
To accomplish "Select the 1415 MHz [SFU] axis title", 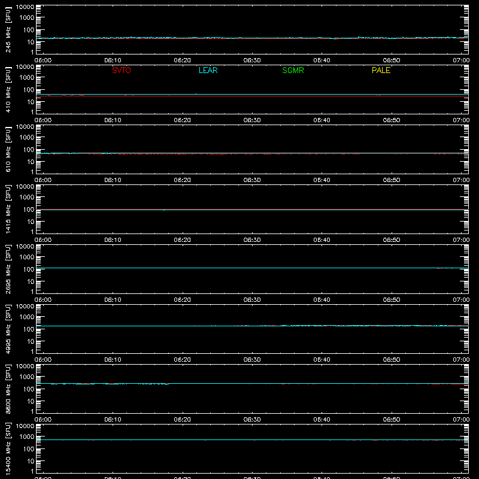I will [x=8, y=209].
